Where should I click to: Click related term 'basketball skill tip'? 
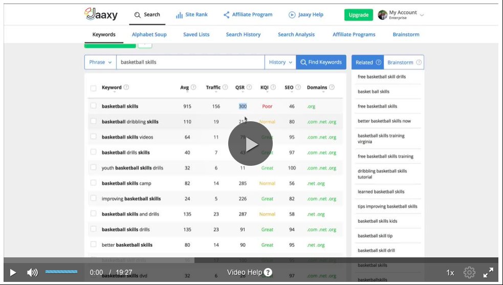point(375,236)
